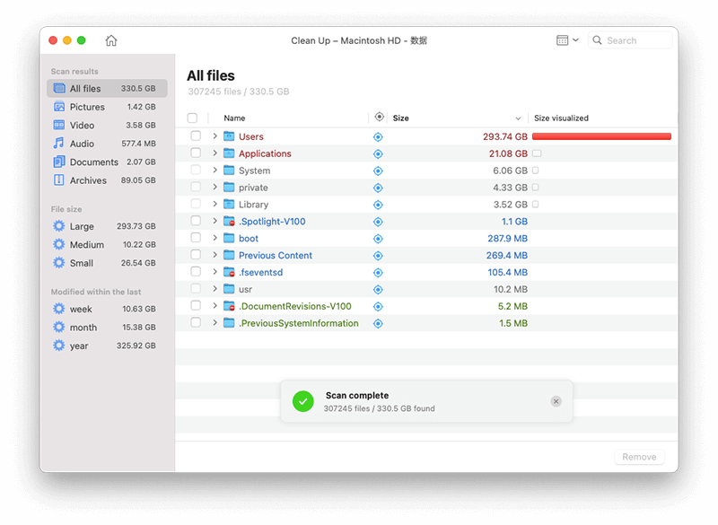The height and width of the screenshot is (525, 718).
Task: Click the target icon in Library row
Action: point(378,205)
